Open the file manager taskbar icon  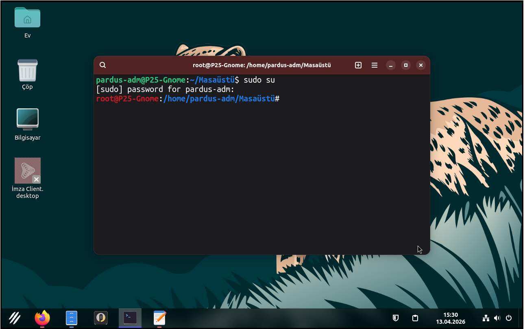pos(72,318)
